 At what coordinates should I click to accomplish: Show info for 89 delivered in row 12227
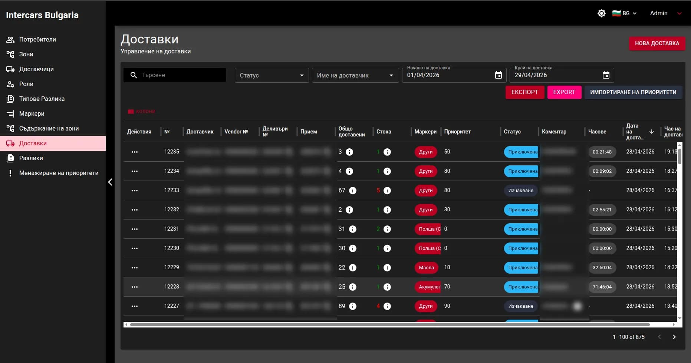353,306
